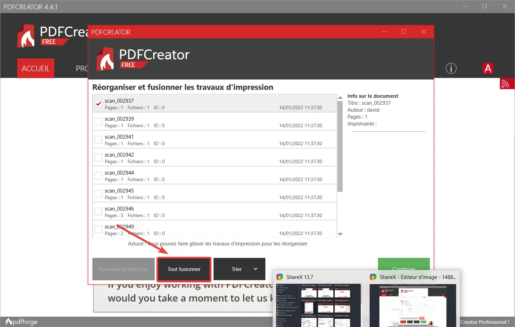
Task: Click the print job list scrollbar thumb
Action: (x=340, y=146)
